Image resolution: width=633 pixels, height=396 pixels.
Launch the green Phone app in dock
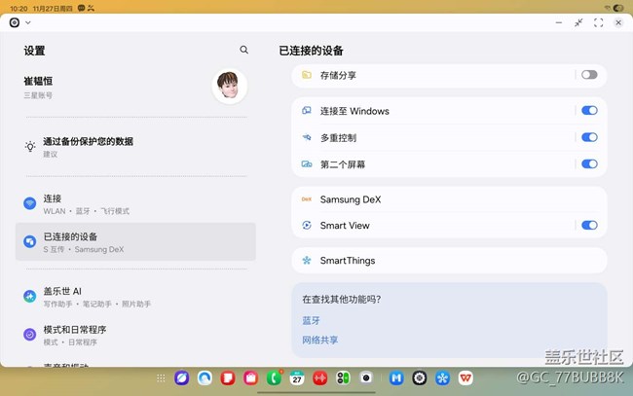click(x=275, y=378)
